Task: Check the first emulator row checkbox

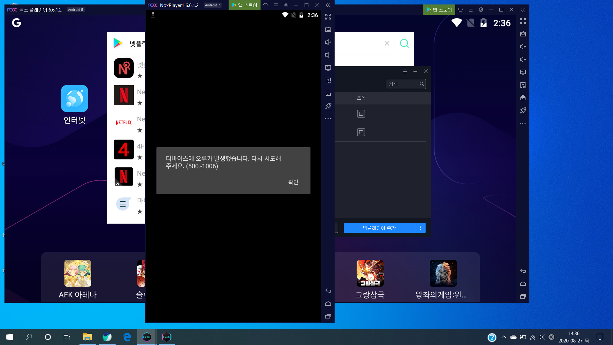Action: pyautogui.click(x=361, y=114)
